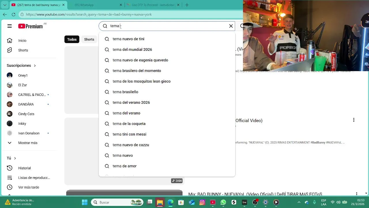
Task: Show hidden system tray icons
Action: 299,202
